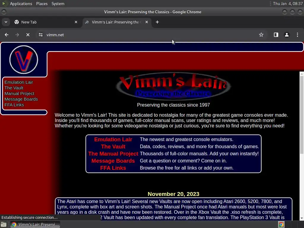Click the window menu button in titlebar
304x228 pixels.
(x=4, y=12)
